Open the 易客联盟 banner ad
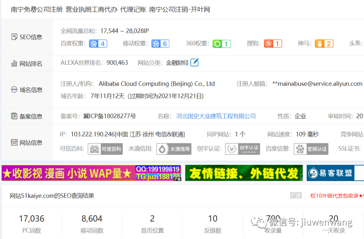364x239 pixels. pos(335,173)
